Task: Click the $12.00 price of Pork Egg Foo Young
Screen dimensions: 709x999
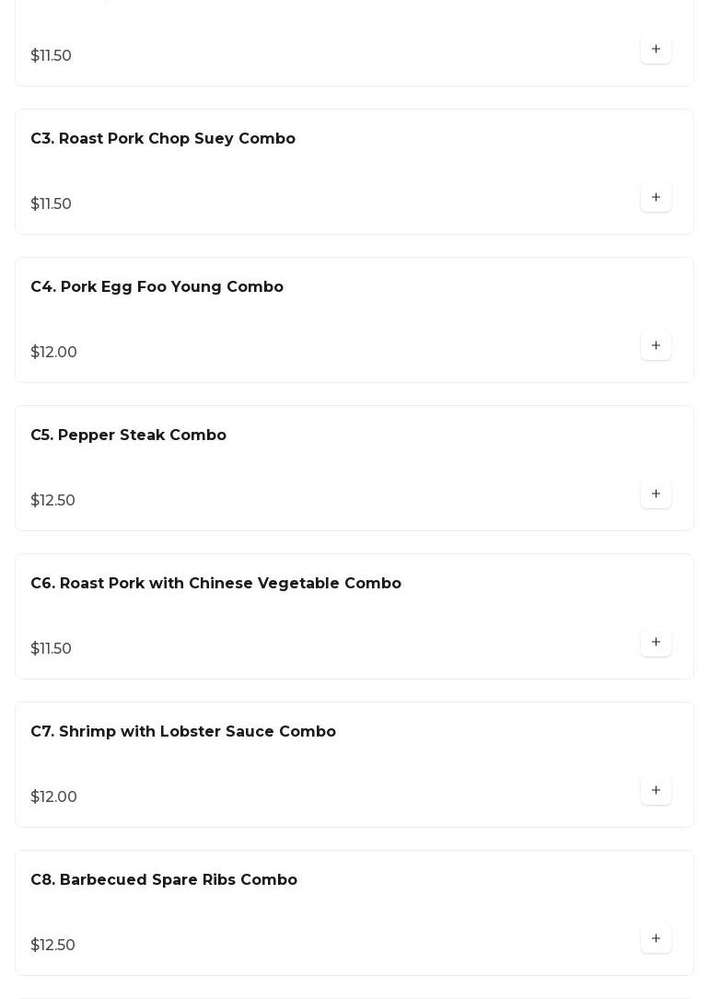Action: pyautogui.click(x=54, y=353)
